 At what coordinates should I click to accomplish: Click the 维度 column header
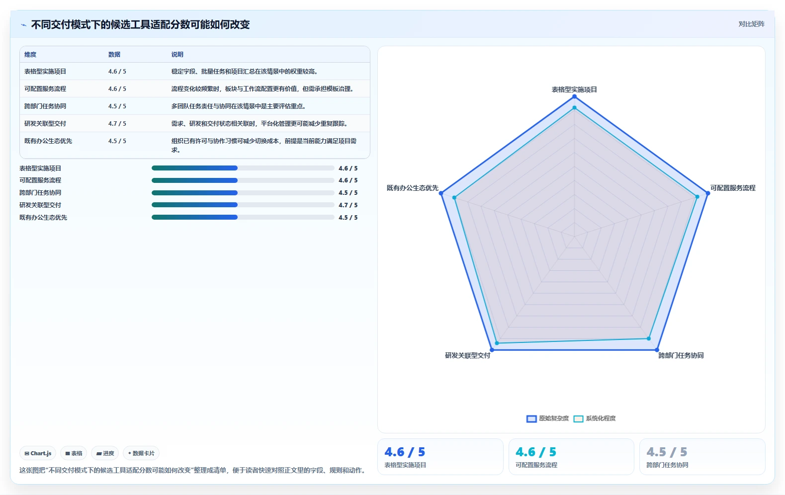pos(30,55)
